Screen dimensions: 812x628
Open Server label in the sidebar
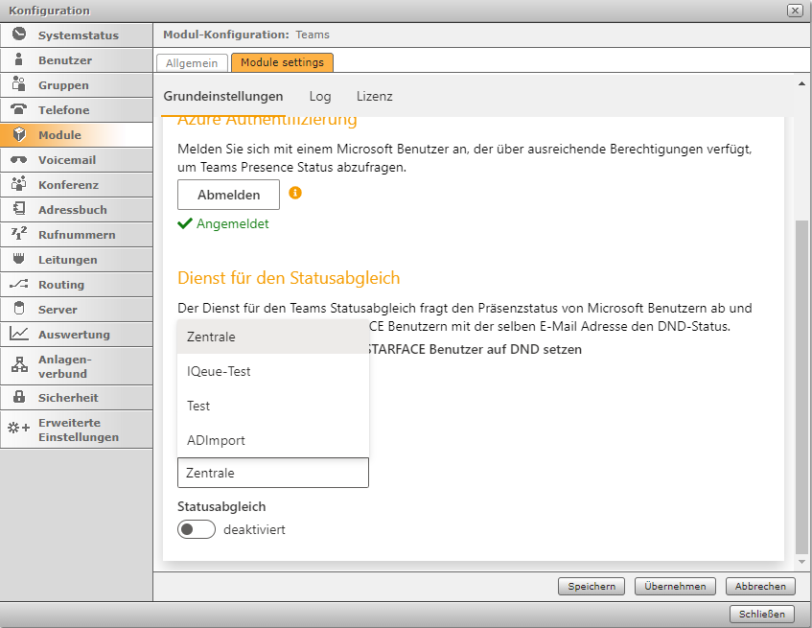(x=58, y=310)
